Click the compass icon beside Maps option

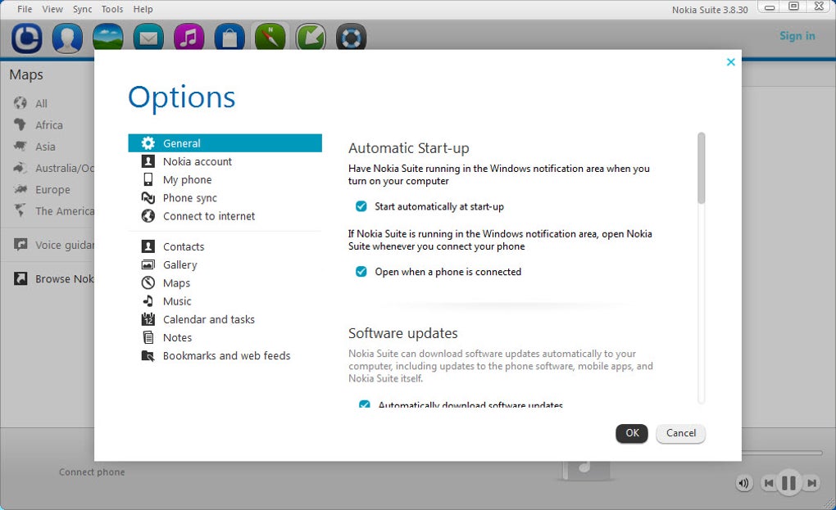tap(148, 282)
